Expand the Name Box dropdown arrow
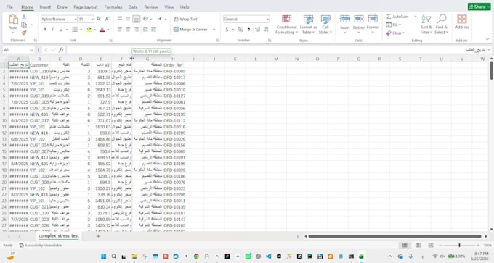 [x=31, y=50]
